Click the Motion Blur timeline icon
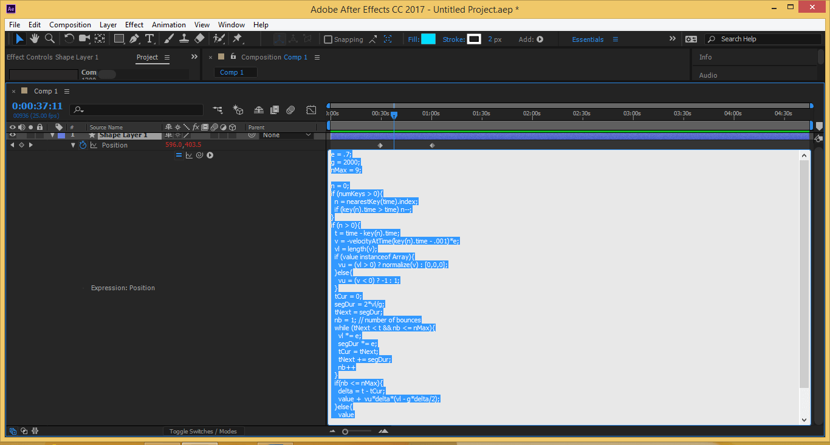 point(290,110)
